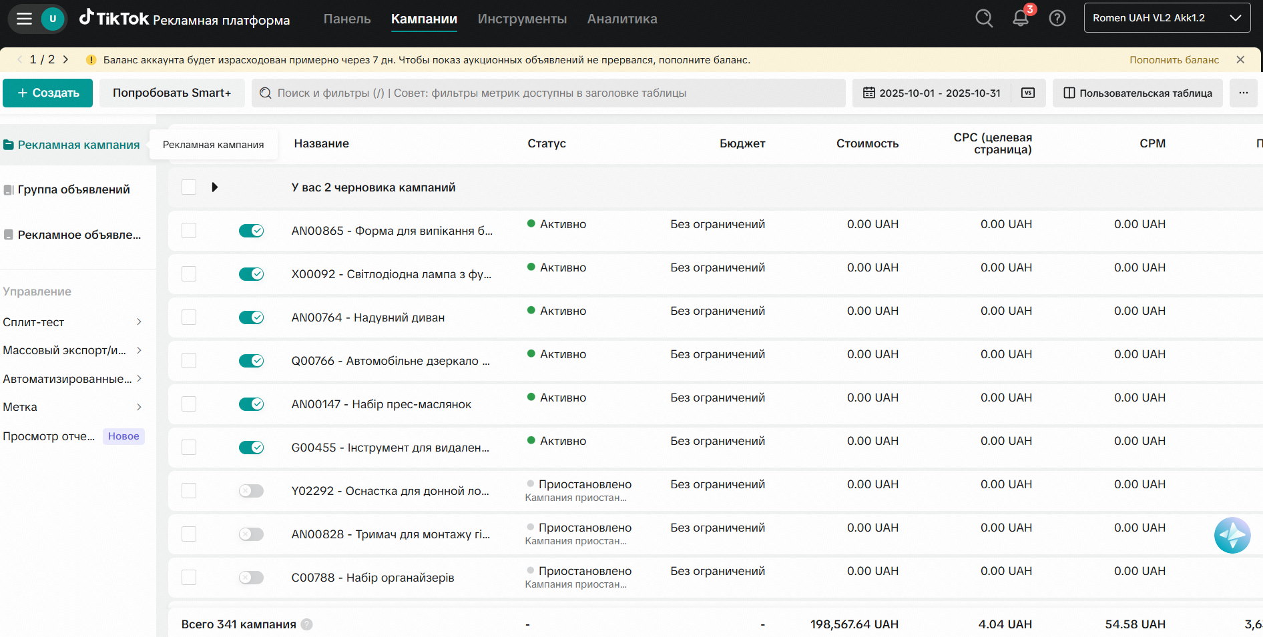The width and height of the screenshot is (1263, 637).
Task: Expand the campaign drafts row
Action: (x=214, y=187)
